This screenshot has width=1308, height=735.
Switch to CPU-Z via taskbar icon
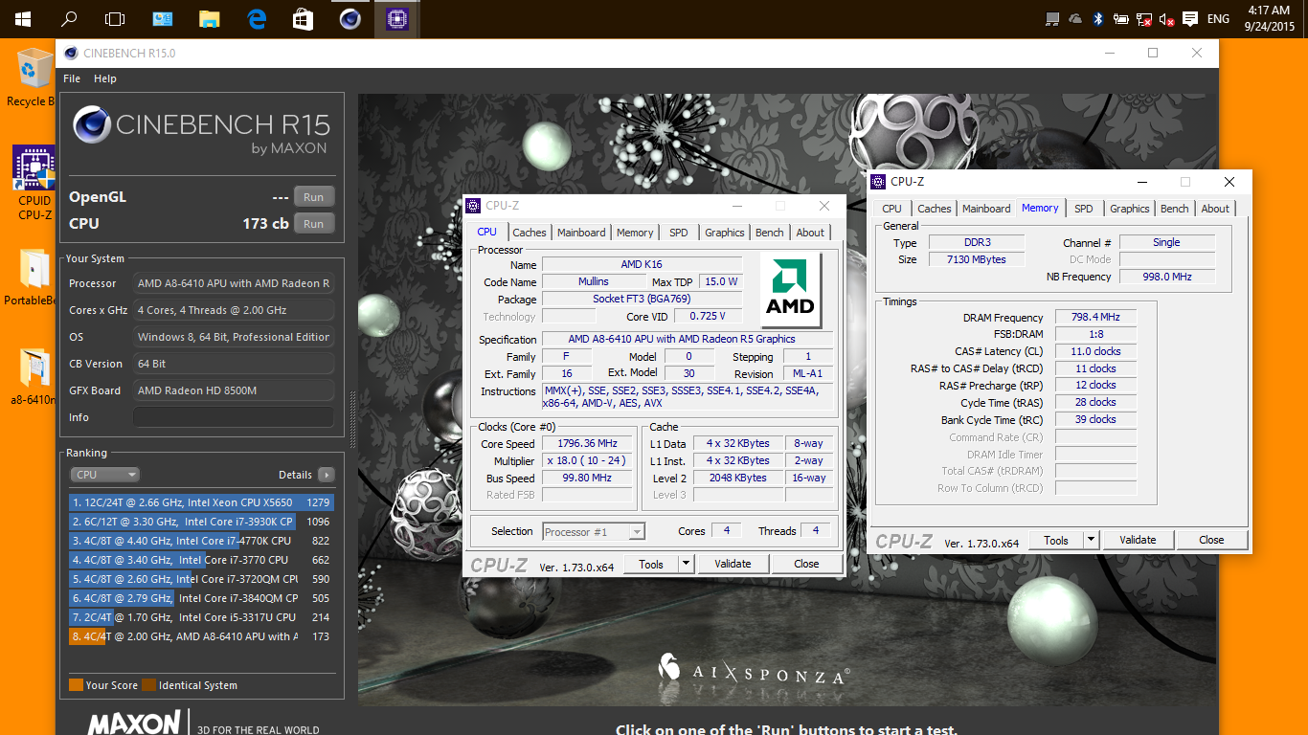(396, 19)
